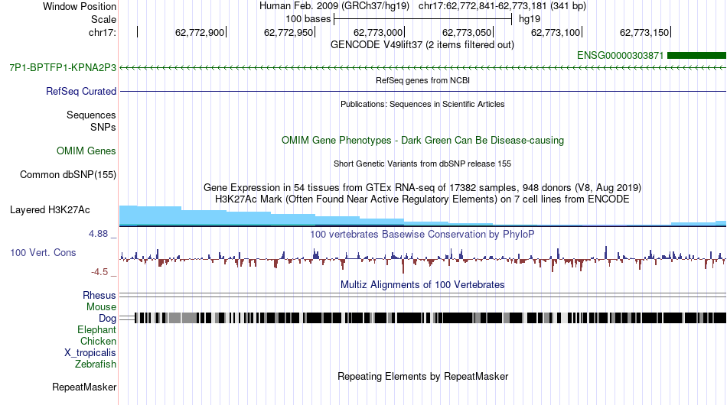Click the PhyloP conservation wiggle plot
Screen dimensions: 727x405
[422, 259]
